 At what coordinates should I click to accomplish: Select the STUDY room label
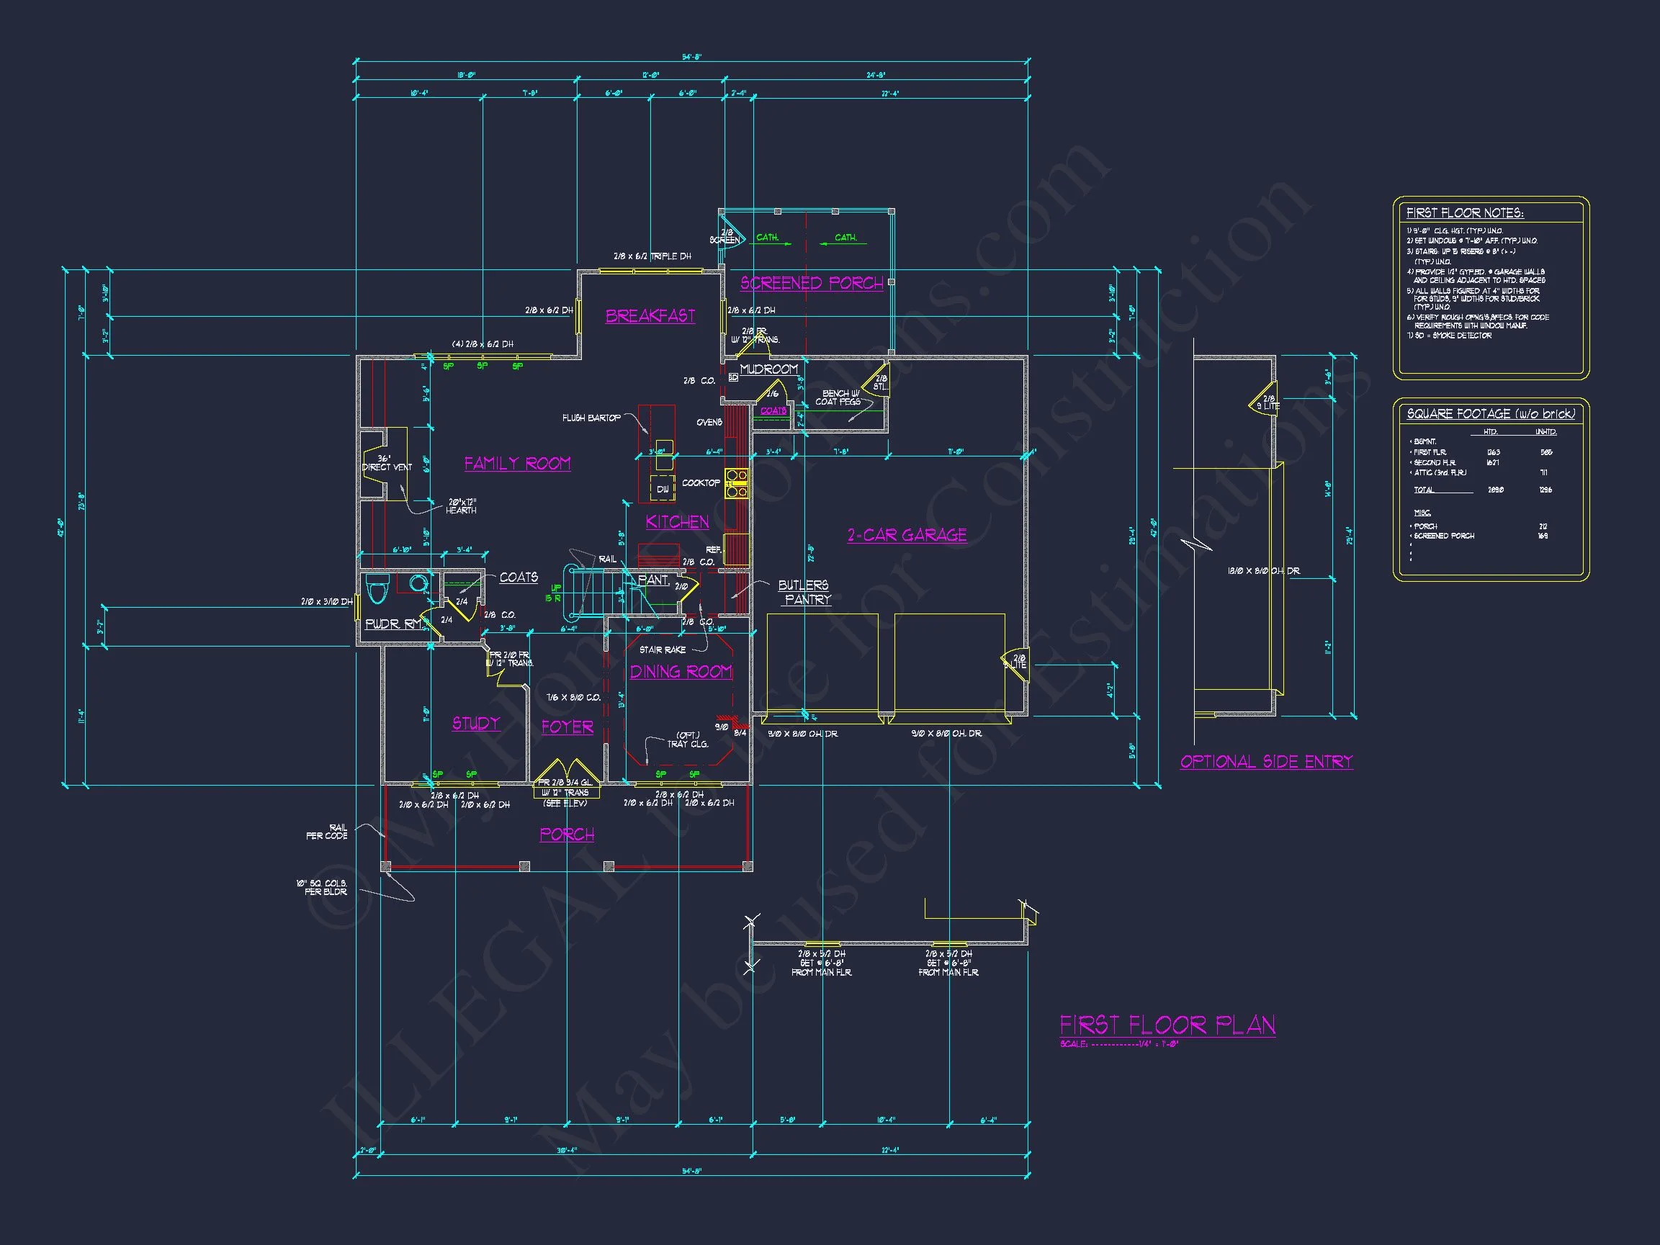point(476,723)
